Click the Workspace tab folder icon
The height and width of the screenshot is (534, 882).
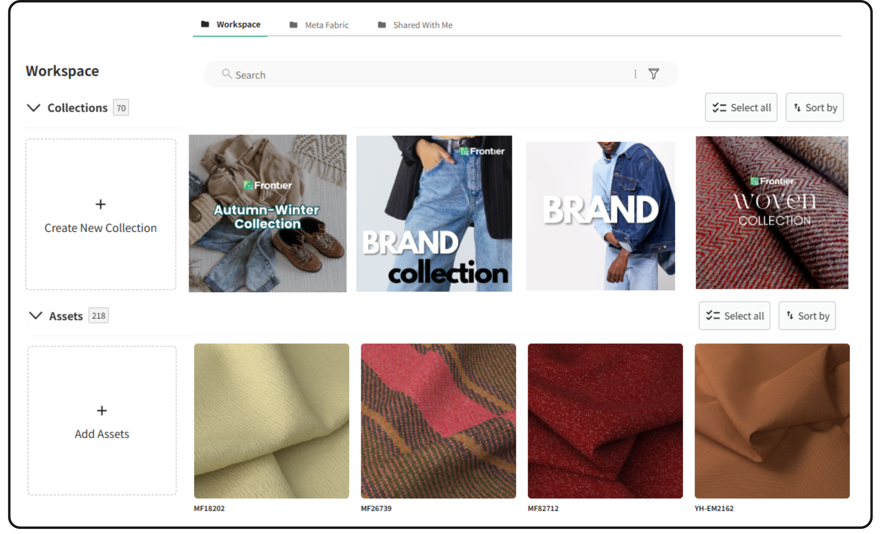[x=205, y=25]
